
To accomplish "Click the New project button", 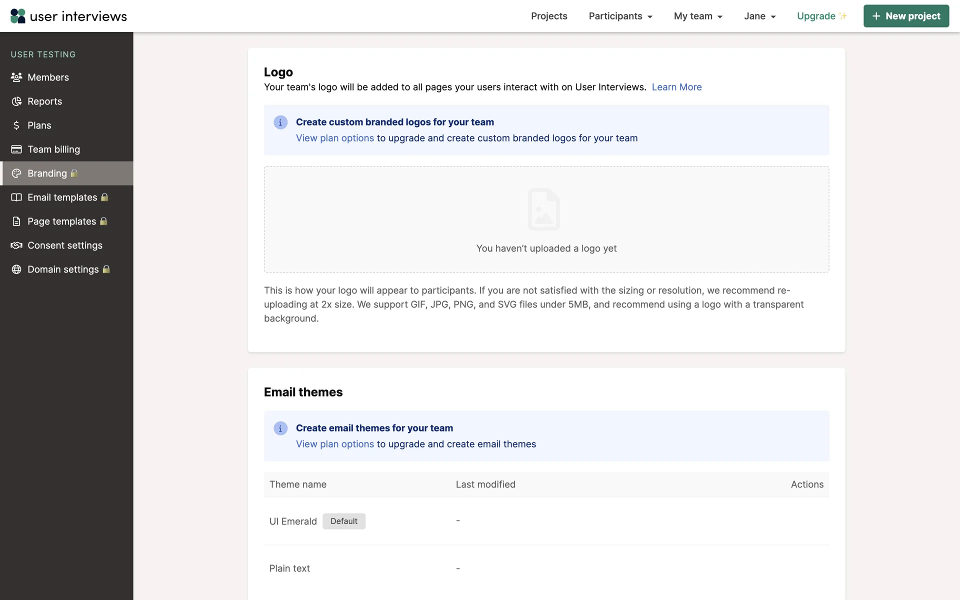I will (906, 16).
